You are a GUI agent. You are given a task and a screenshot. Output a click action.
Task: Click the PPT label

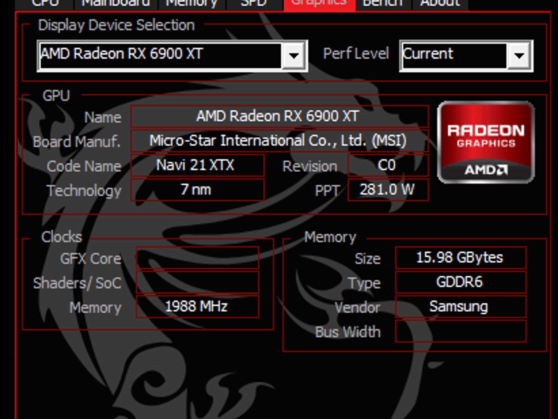(327, 191)
